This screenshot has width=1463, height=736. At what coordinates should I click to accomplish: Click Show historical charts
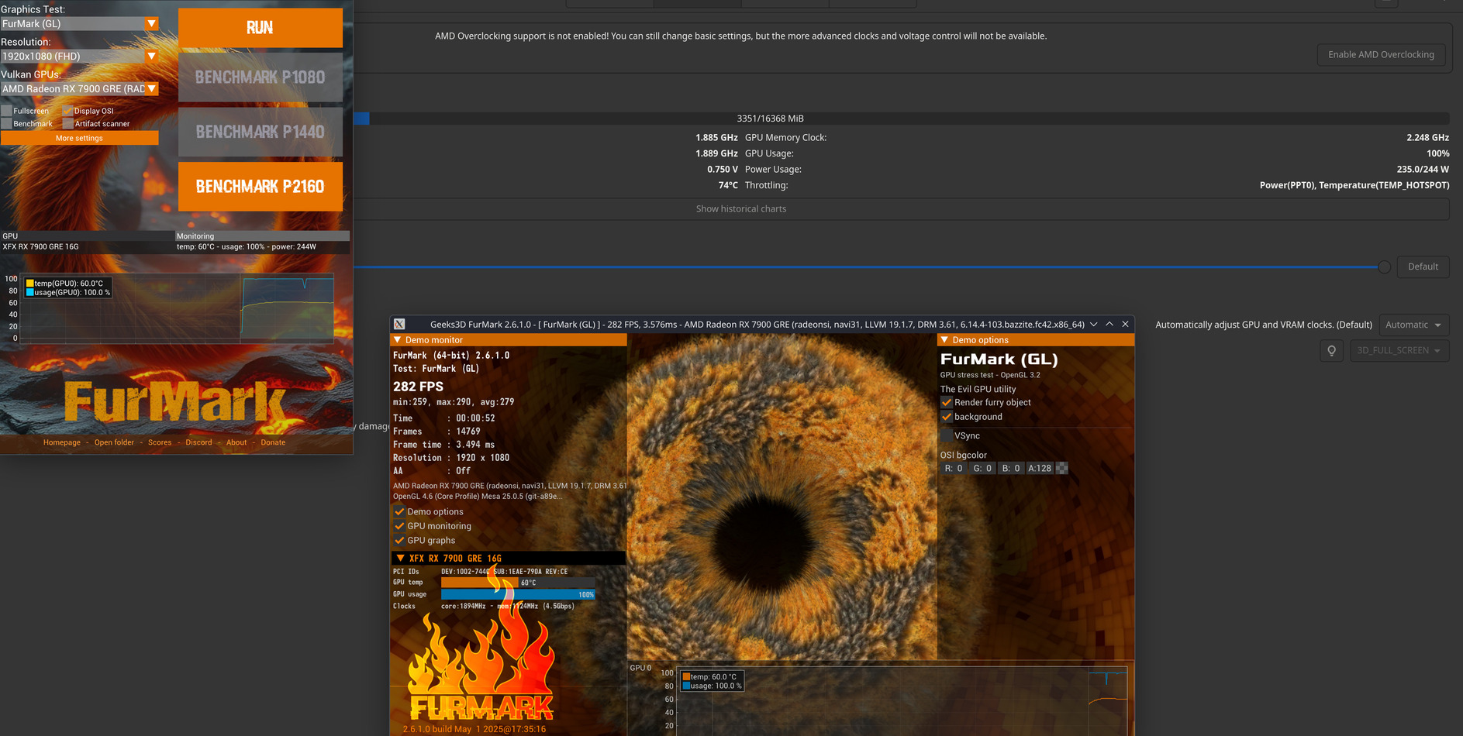740,209
